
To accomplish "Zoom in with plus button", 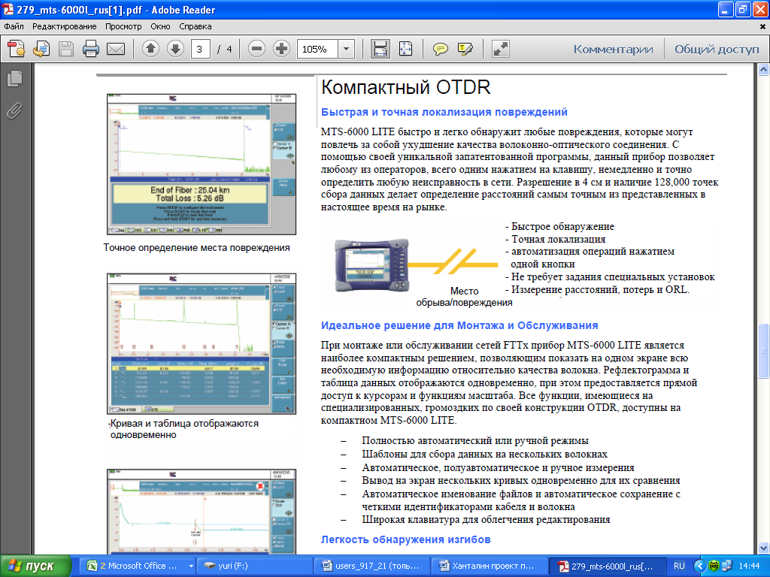I will [x=281, y=49].
